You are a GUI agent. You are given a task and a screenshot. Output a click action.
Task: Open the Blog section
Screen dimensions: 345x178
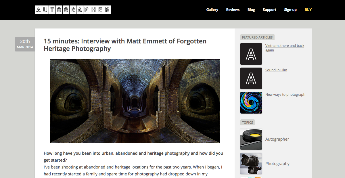[251, 10]
